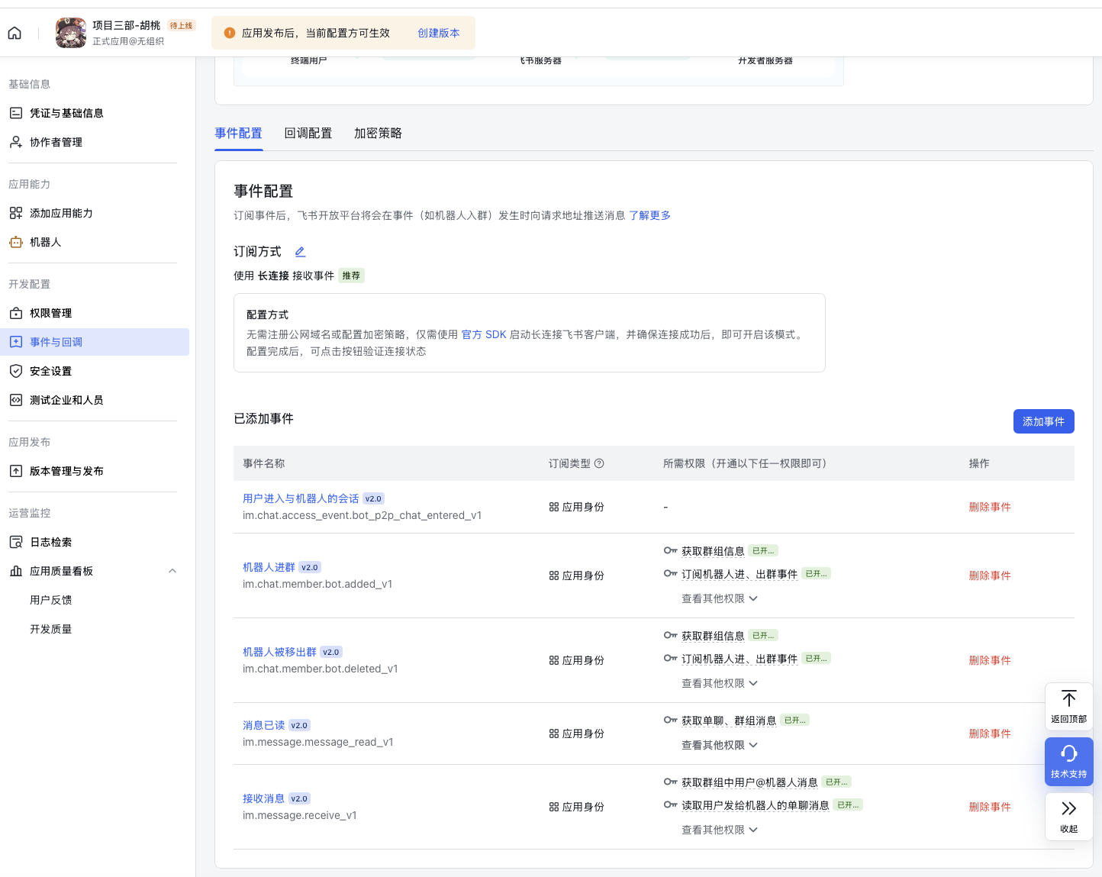Switch to the 加密策略 tab

click(378, 134)
